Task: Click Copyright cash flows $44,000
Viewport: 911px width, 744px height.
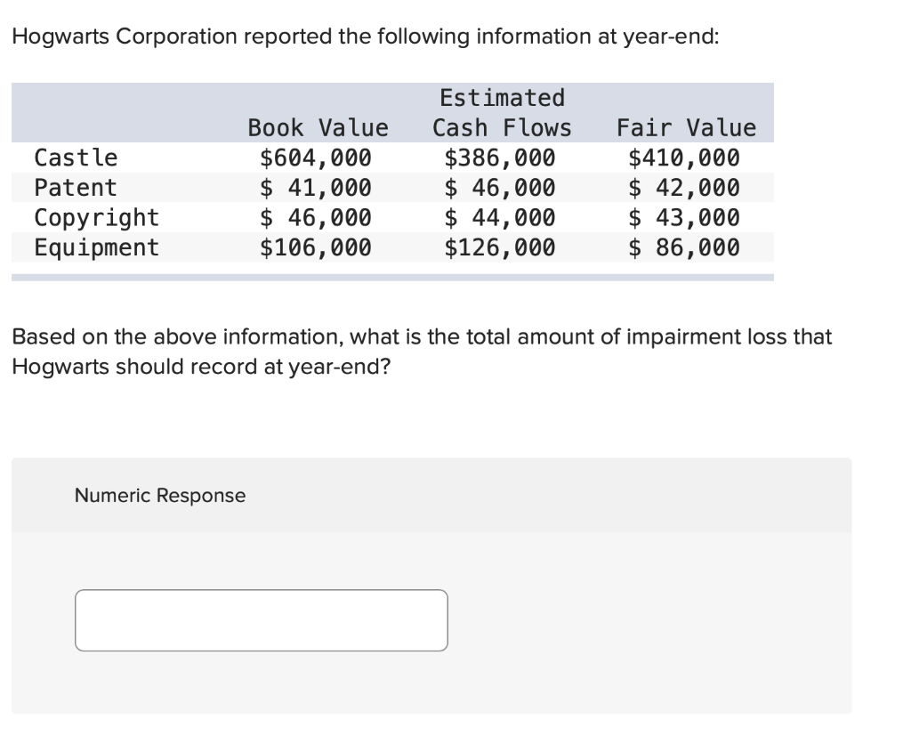Action: [500, 217]
